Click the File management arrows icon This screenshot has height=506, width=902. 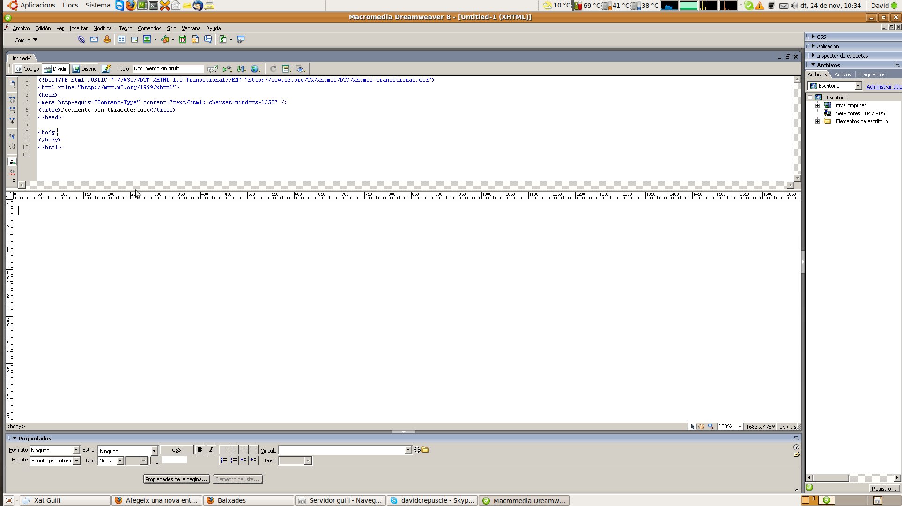click(241, 69)
